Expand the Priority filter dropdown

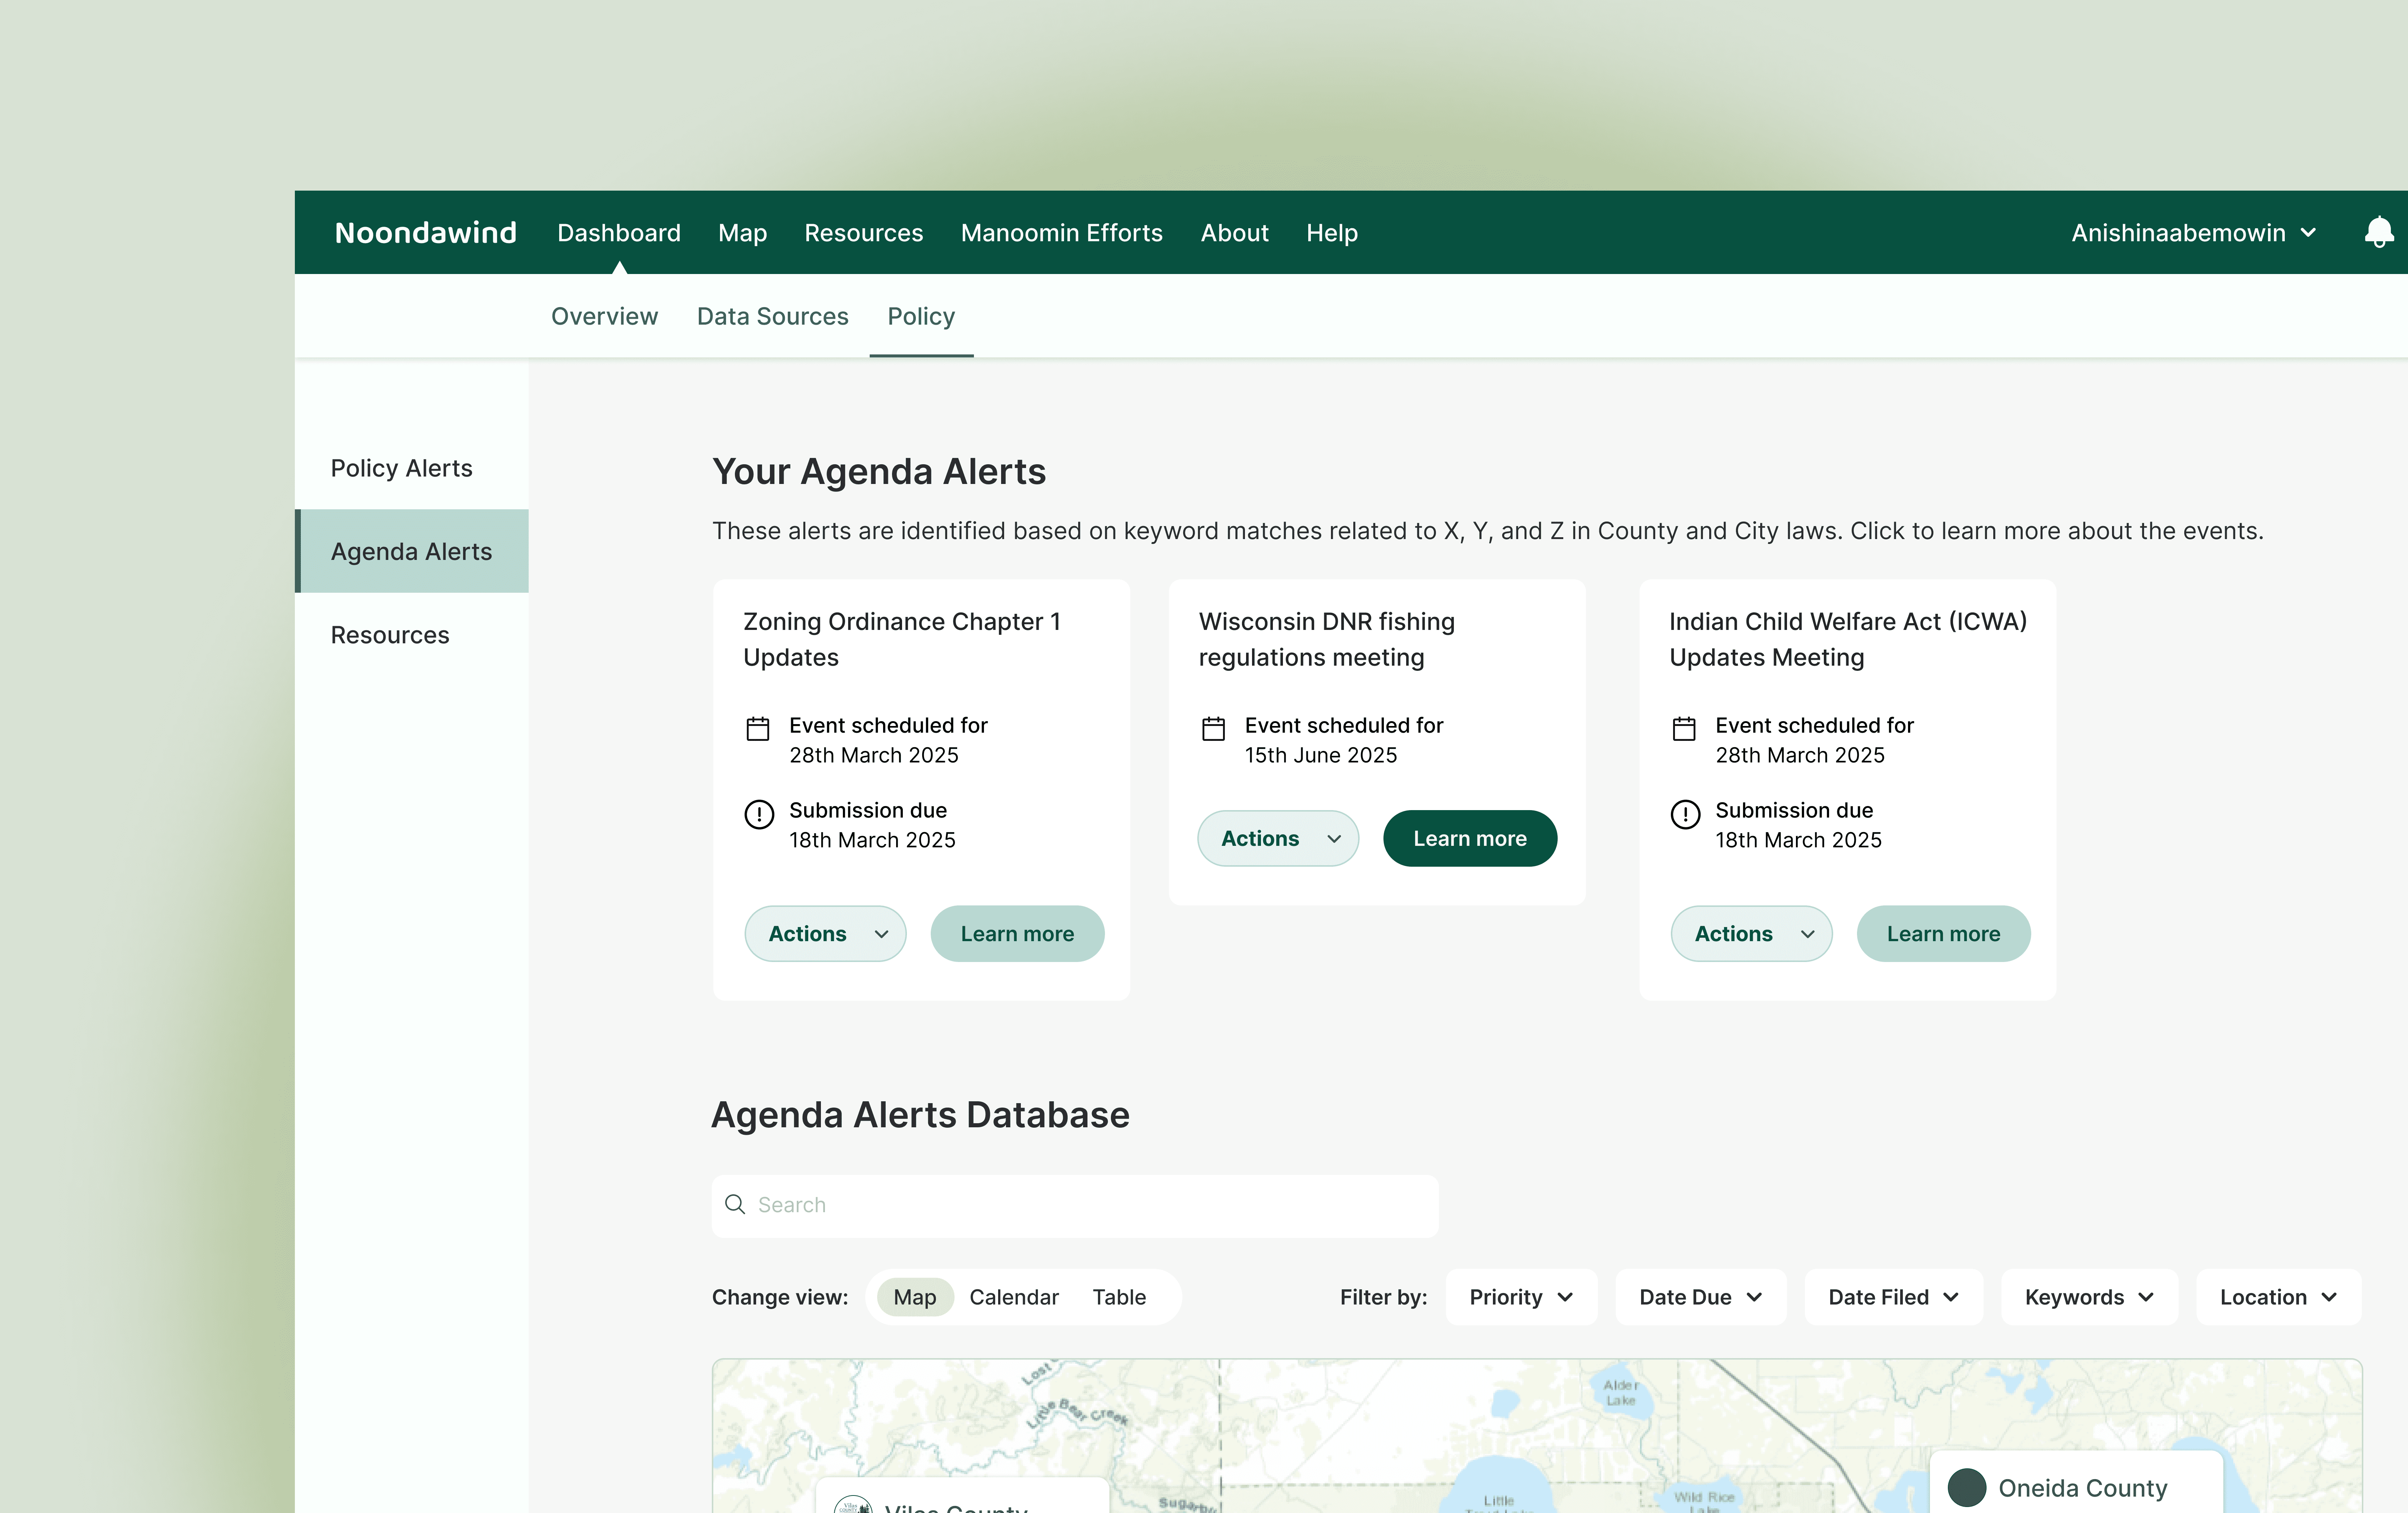point(1520,1297)
